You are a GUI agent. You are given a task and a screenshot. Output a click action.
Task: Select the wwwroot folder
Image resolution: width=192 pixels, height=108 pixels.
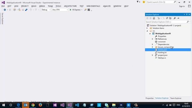coord(162,42)
